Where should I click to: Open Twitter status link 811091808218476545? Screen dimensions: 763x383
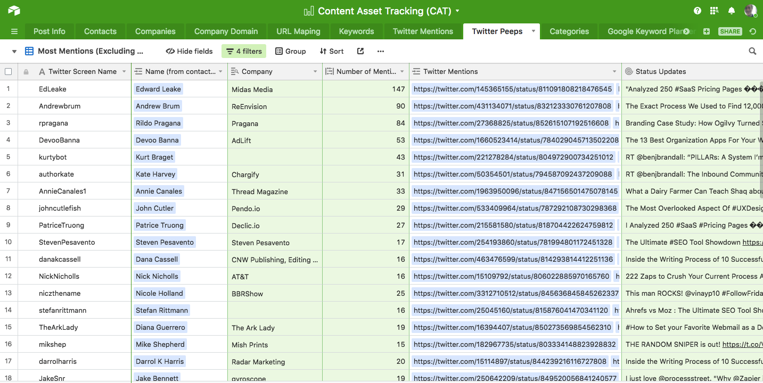click(513, 89)
